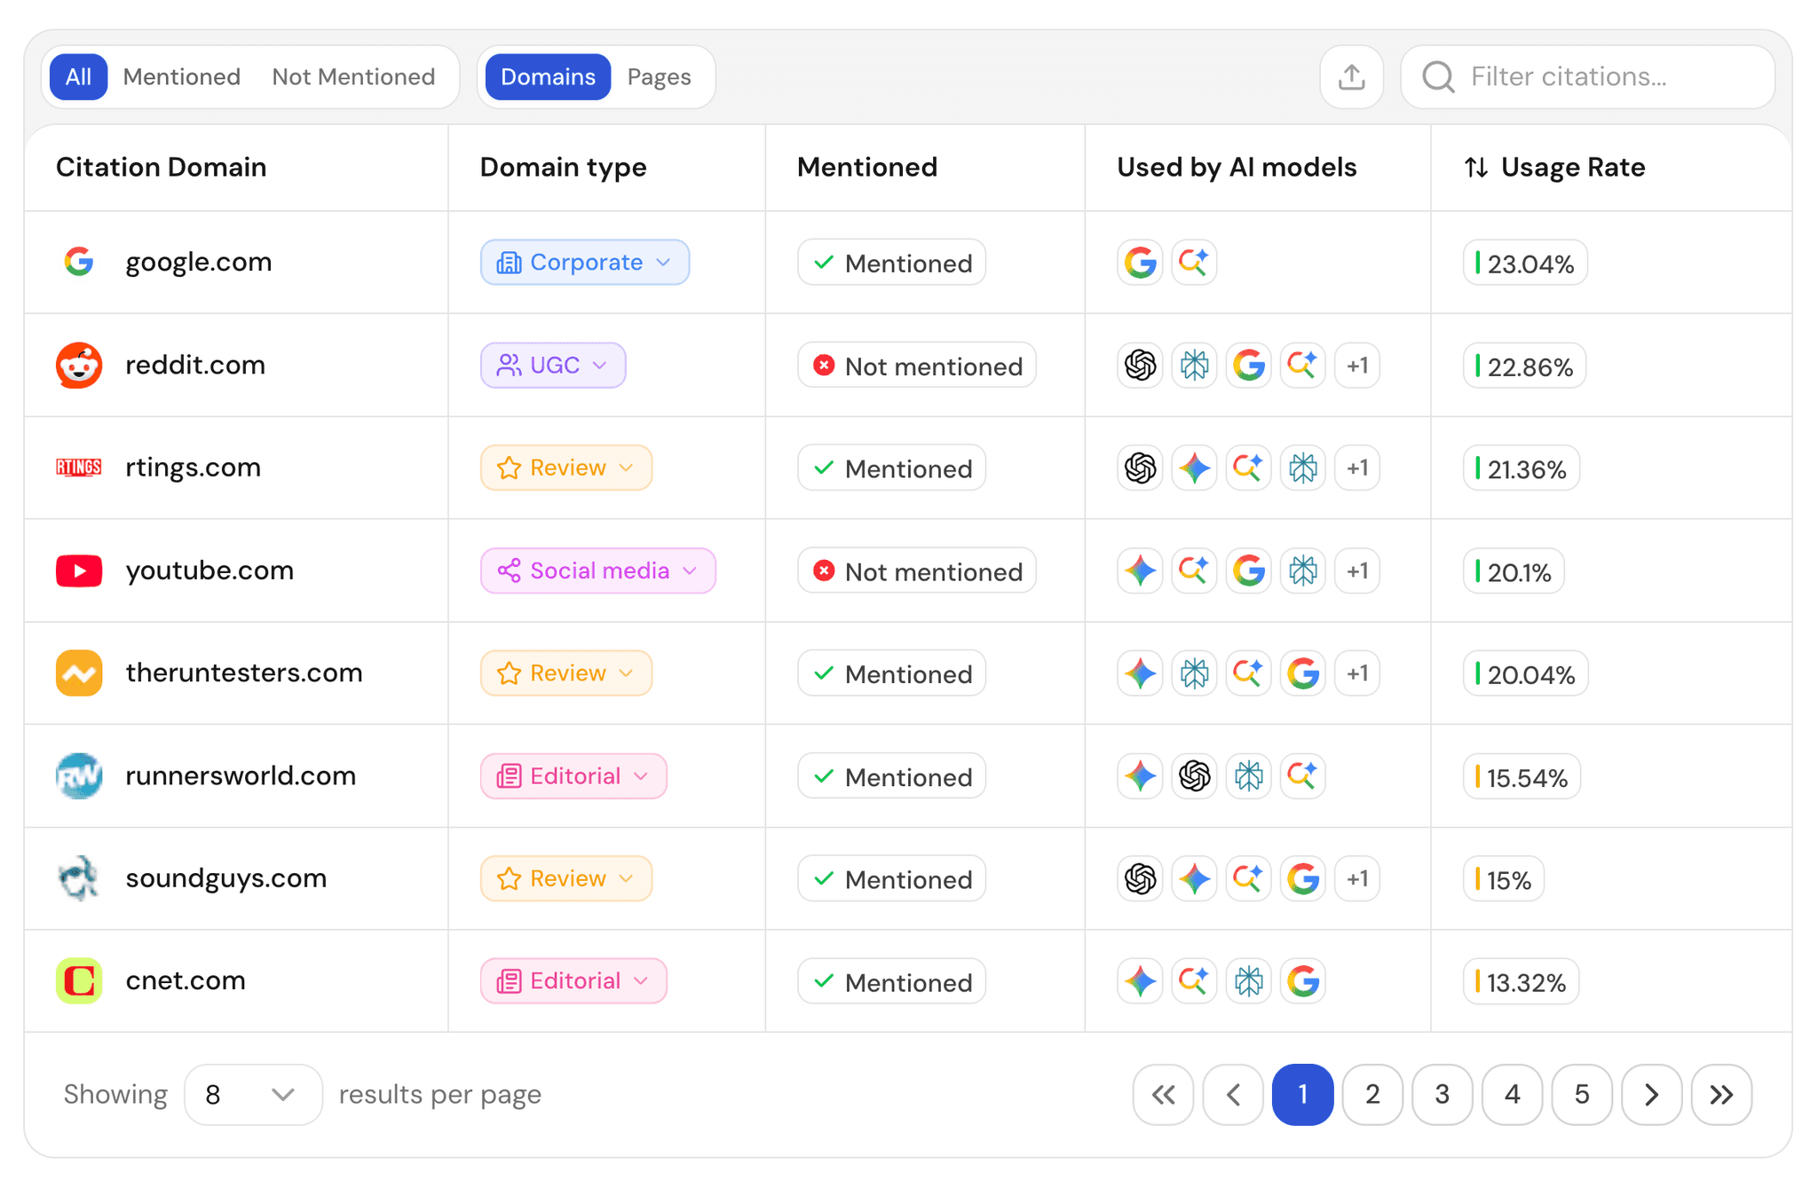Open Review type dropdown for rtings.com
Screen dimensions: 1818x1188
point(566,468)
